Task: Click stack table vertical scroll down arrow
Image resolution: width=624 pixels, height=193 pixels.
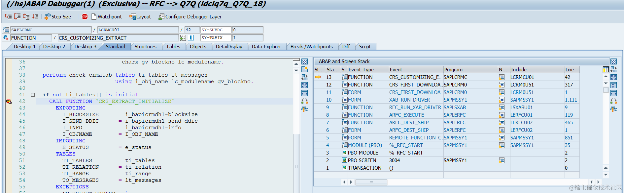Action: [606, 175]
